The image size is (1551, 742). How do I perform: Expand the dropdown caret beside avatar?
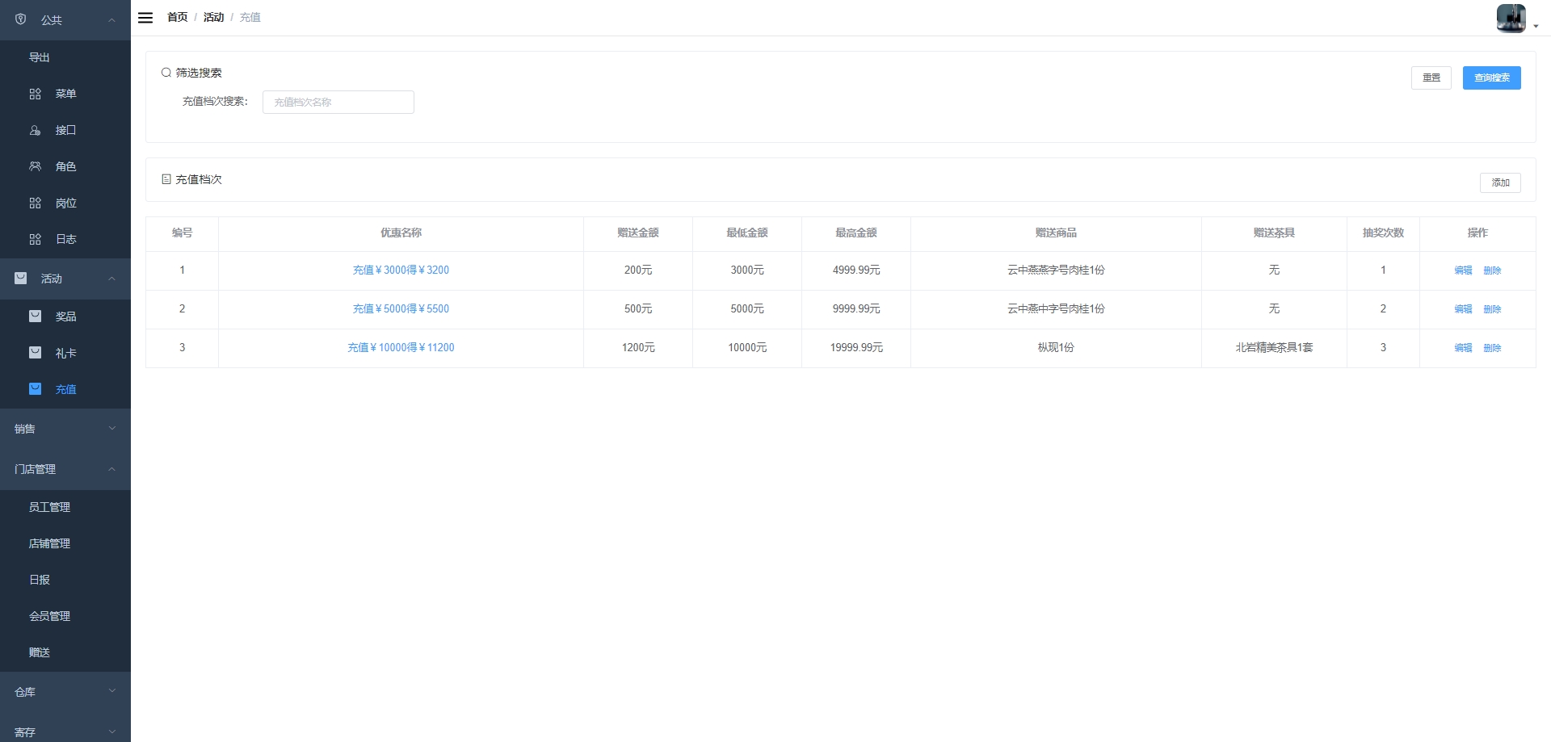1536,27
